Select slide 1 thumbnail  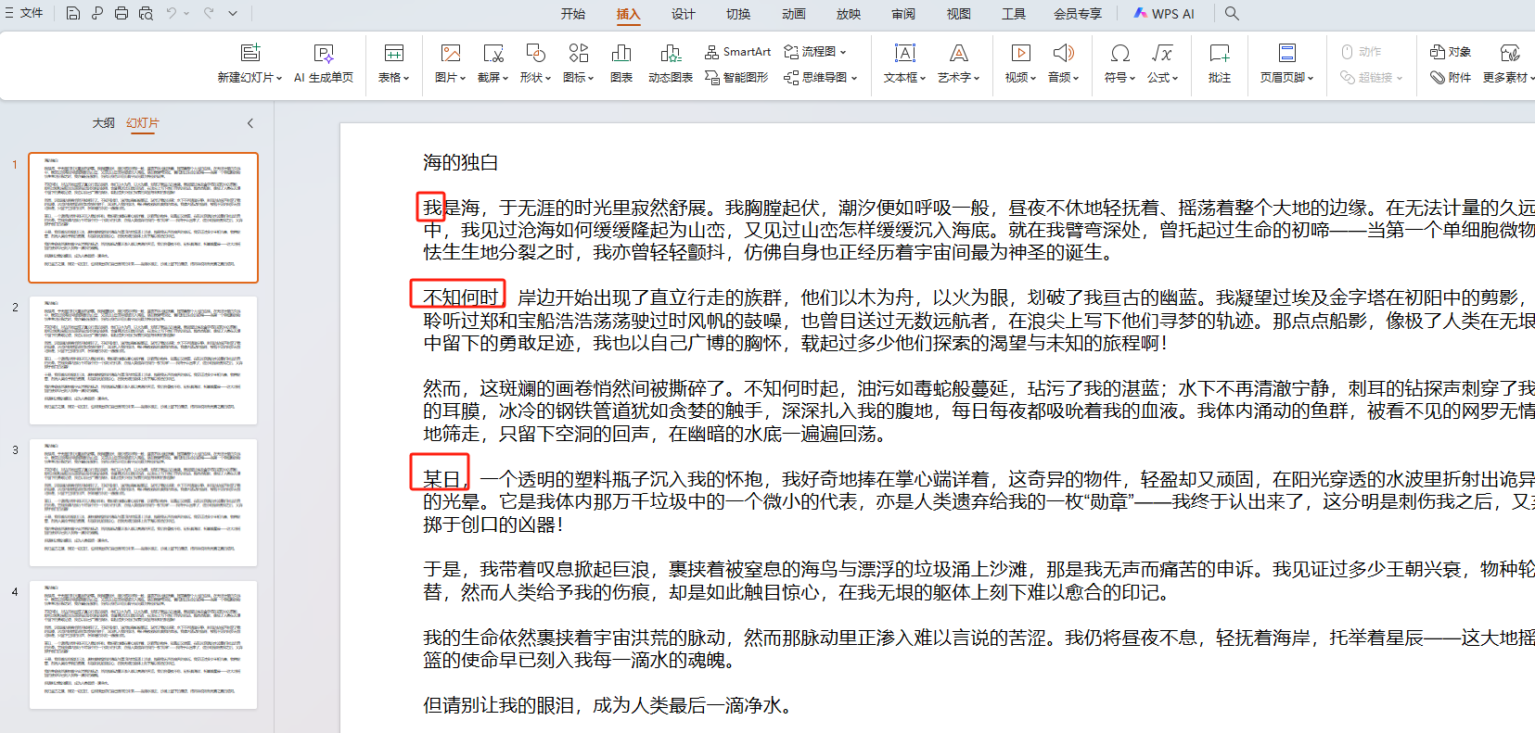[x=144, y=218]
